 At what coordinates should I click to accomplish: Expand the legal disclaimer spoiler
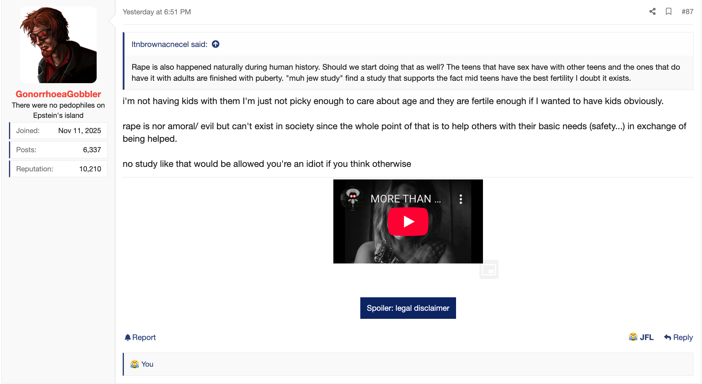[408, 308]
